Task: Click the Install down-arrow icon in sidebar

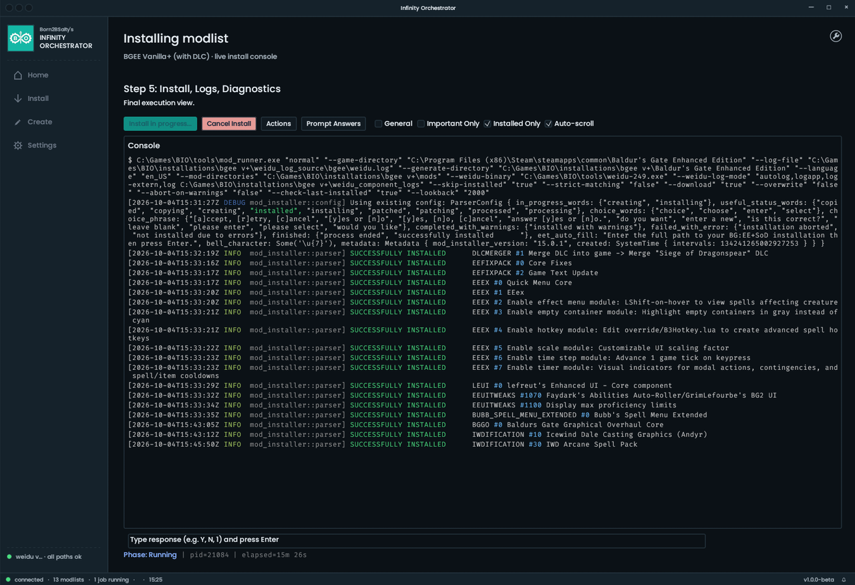Action: tap(18, 99)
